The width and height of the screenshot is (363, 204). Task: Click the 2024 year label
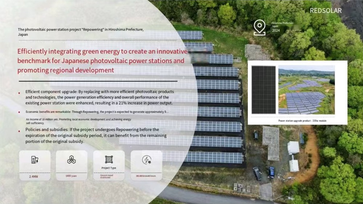276,30
